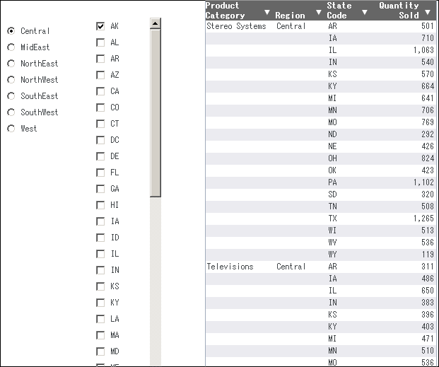Uncheck the AK state checkbox

(100, 26)
